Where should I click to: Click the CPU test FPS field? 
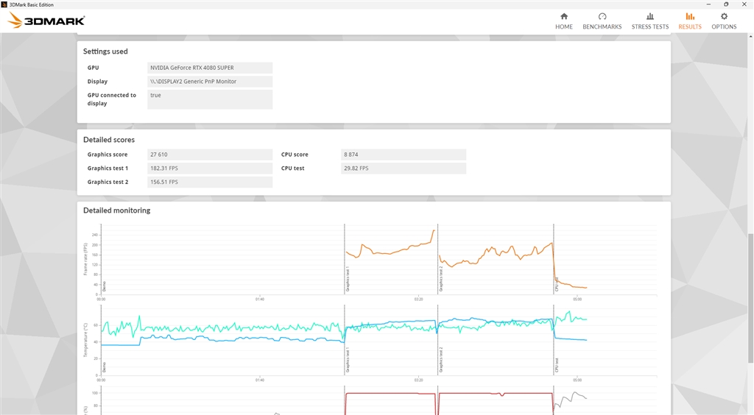coord(404,168)
